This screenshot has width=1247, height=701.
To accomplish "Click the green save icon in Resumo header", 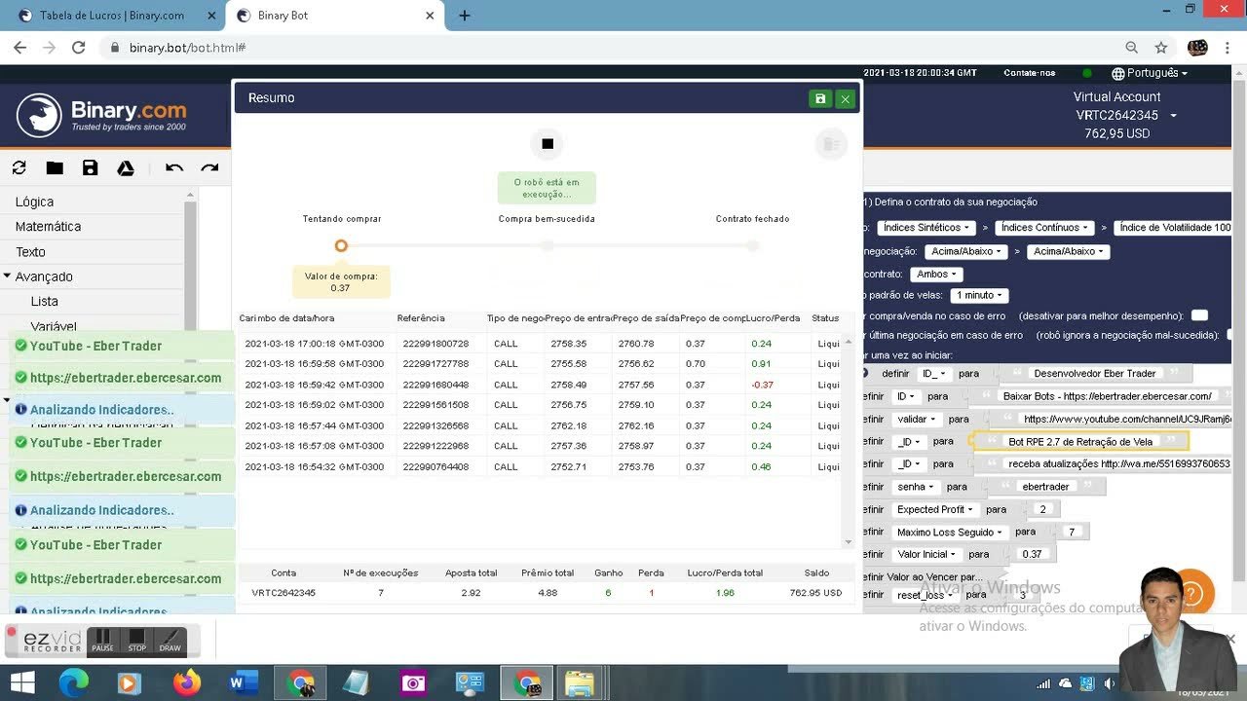I will tap(820, 98).
